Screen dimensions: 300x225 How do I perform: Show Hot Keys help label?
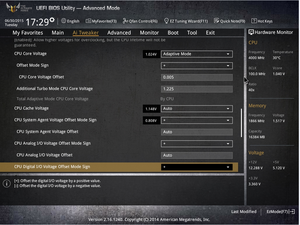[265, 21]
